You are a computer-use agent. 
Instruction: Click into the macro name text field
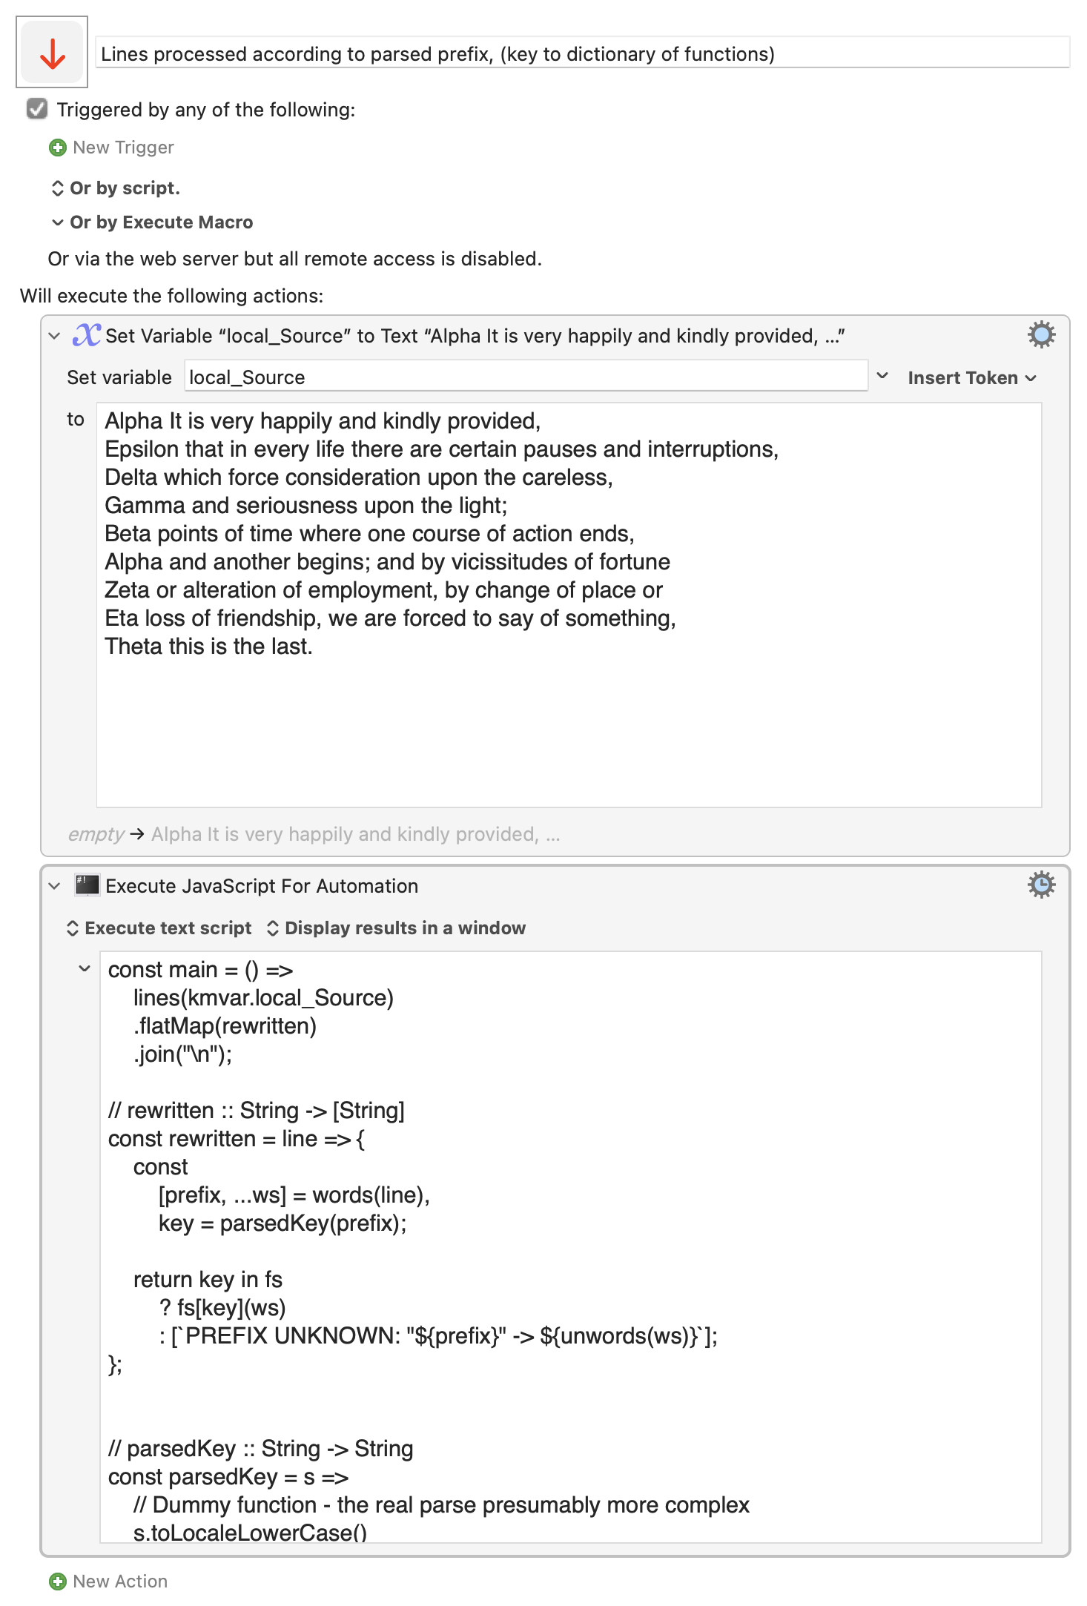click(583, 53)
